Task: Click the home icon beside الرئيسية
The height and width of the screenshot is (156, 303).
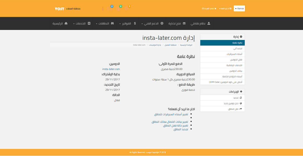Action: coord(66,23)
